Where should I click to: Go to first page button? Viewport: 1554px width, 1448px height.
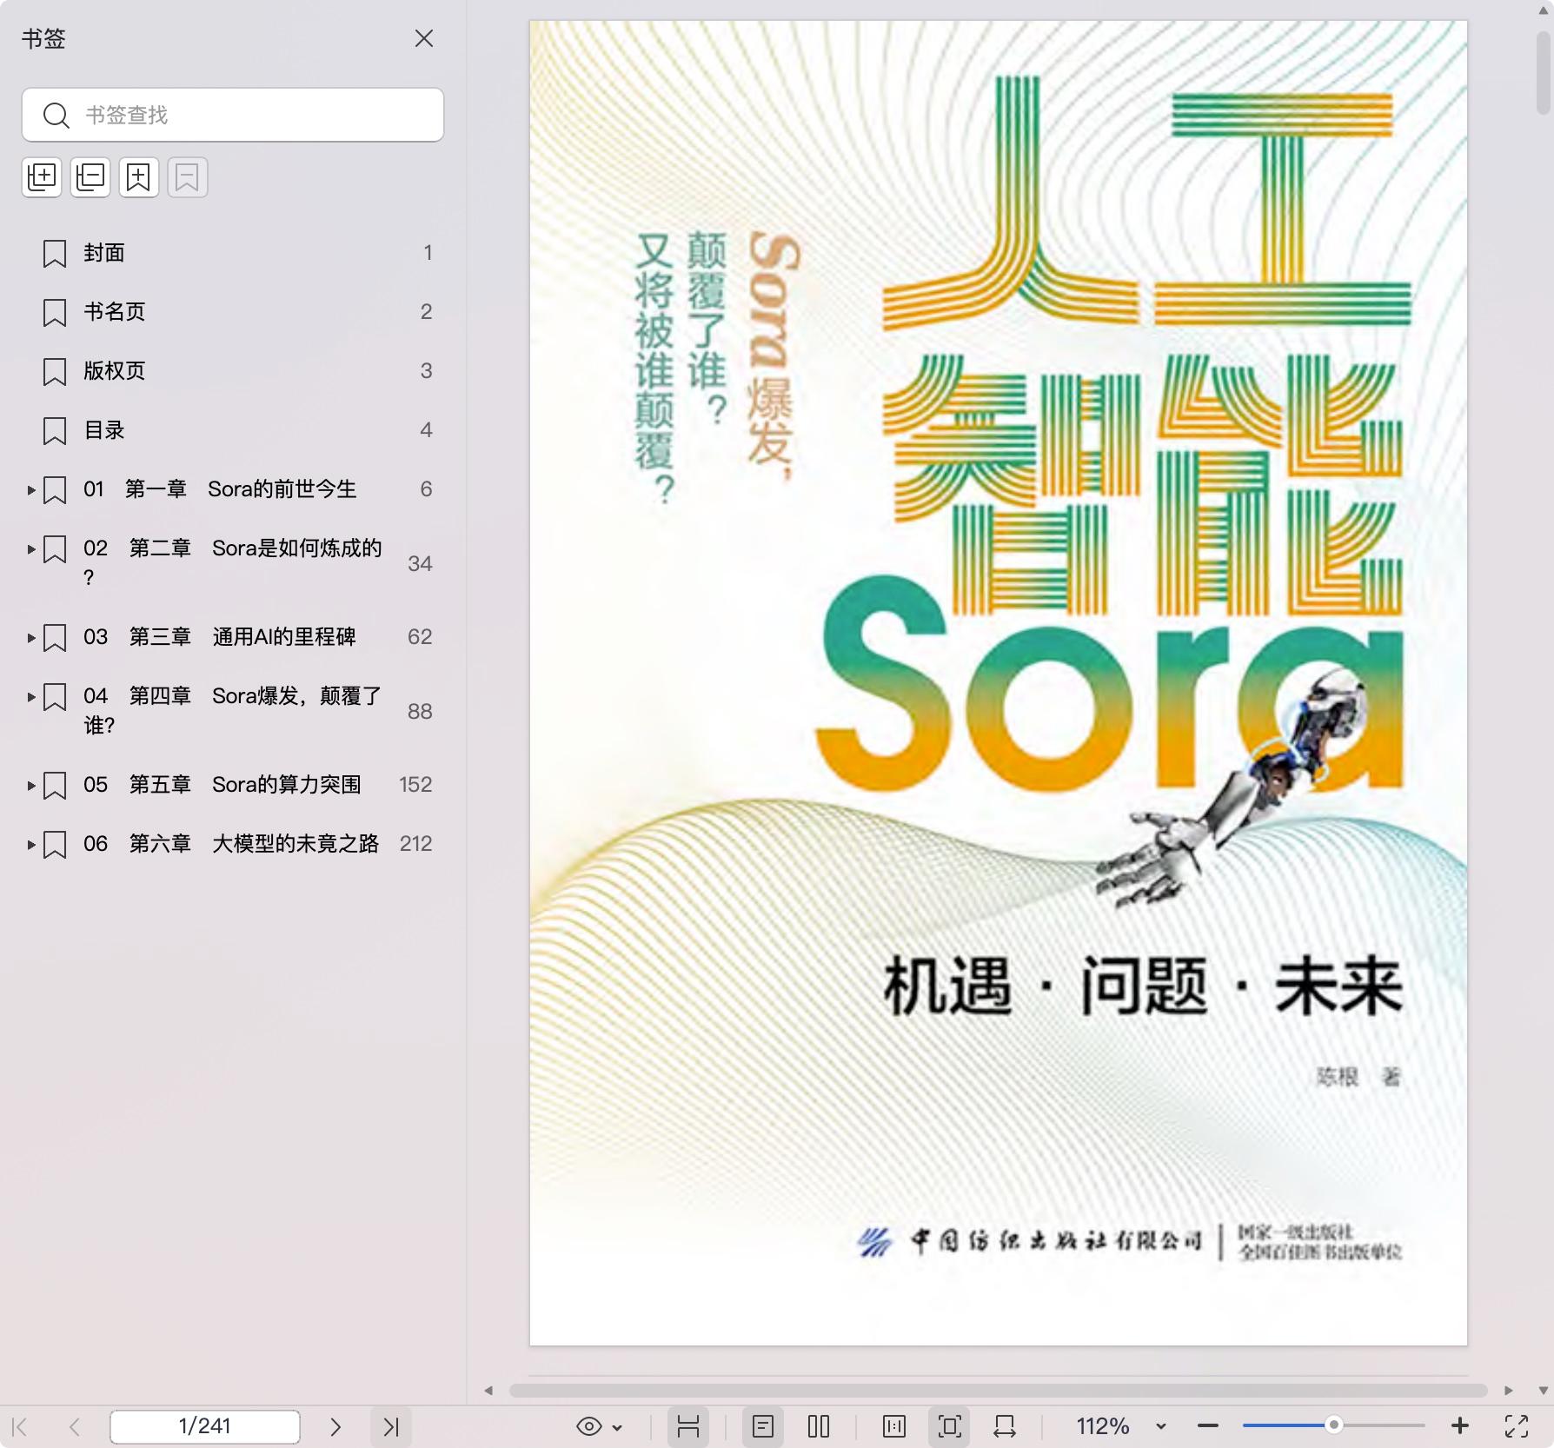[20, 1426]
